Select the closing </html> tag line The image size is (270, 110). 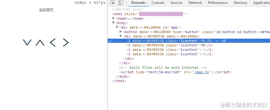click(x=119, y=81)
